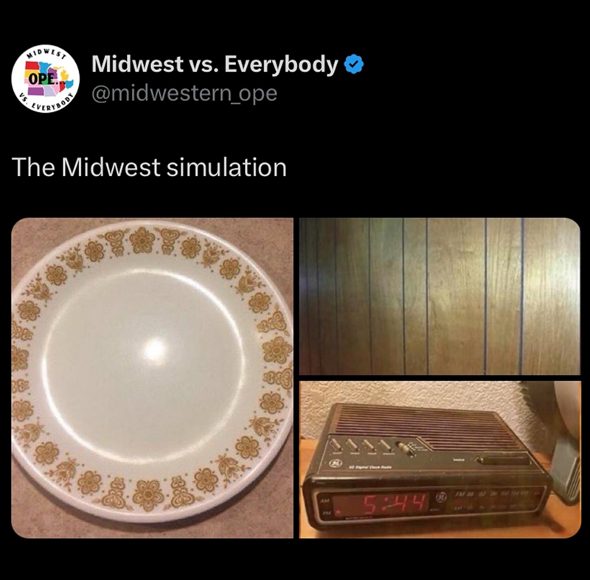Click the GE logo beside the 5:44 display
Image resolution: width=590 pixels, height=580 pixels.
pos(440,497)
